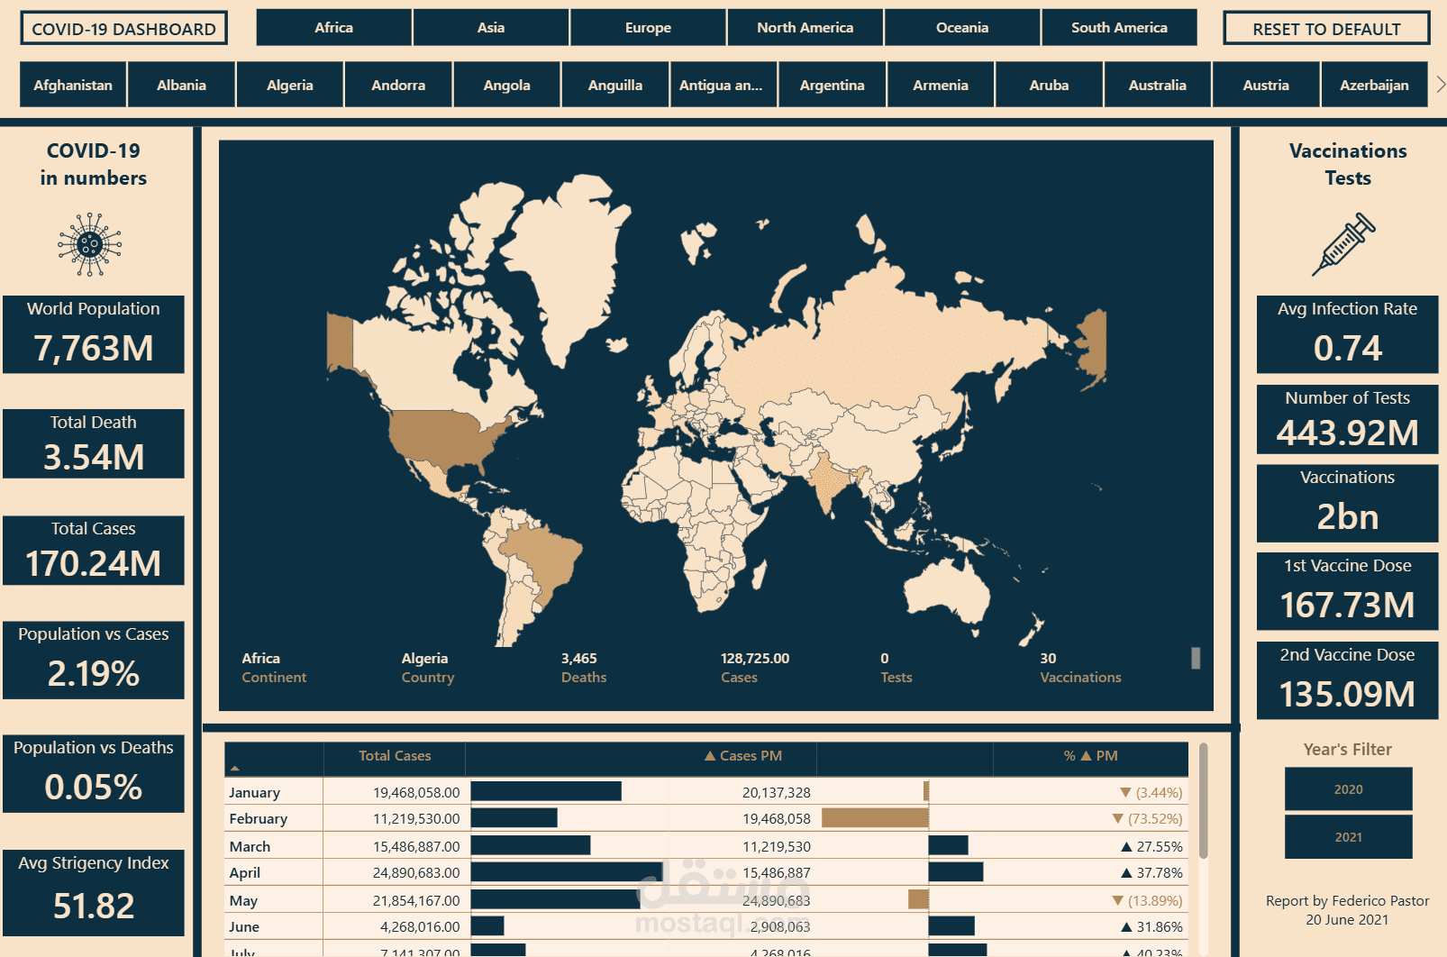This screenshot has height=957, width=1447.
Task: Select the January row label
Action: point(255,793)
